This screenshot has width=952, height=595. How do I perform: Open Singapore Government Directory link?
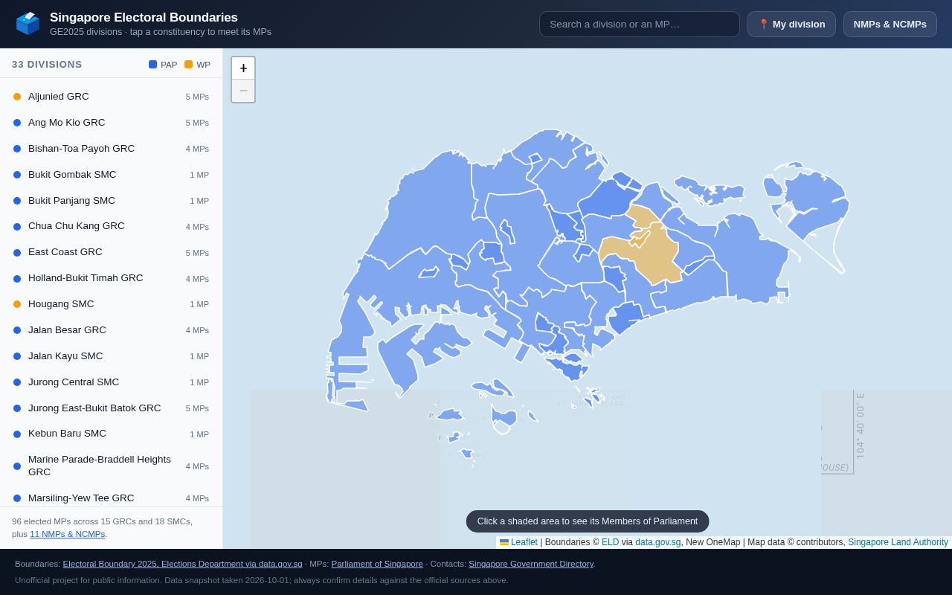click(x=530, y=564)
